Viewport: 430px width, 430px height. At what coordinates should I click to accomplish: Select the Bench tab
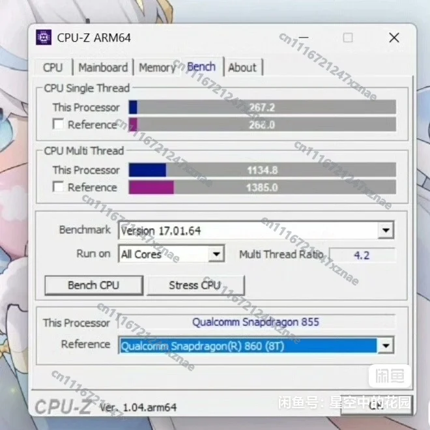(x=201, y=66)
